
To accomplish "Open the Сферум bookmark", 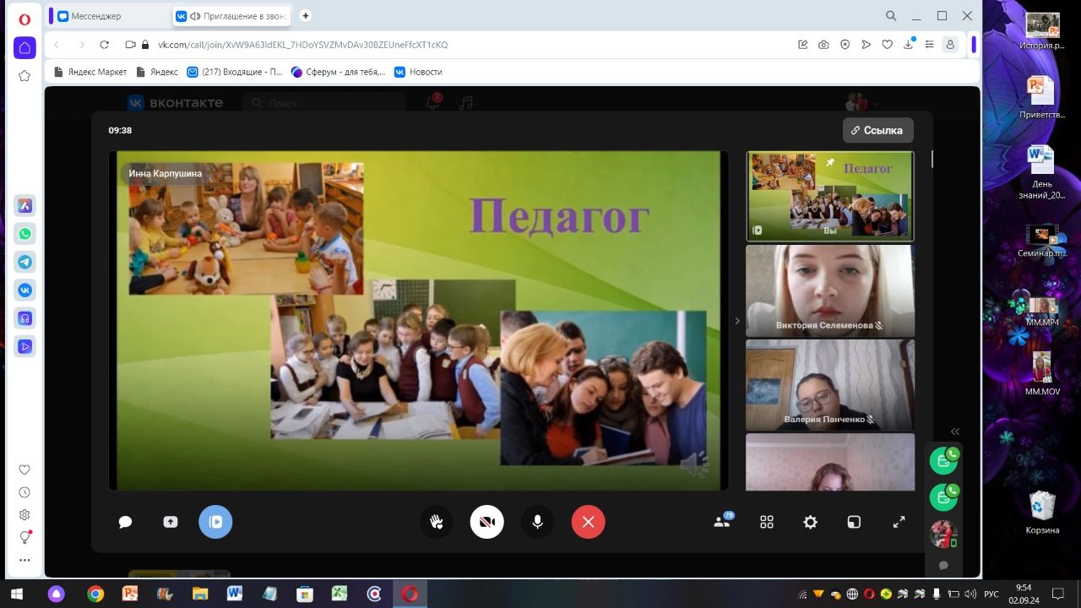I will click(x=339, y=72).
